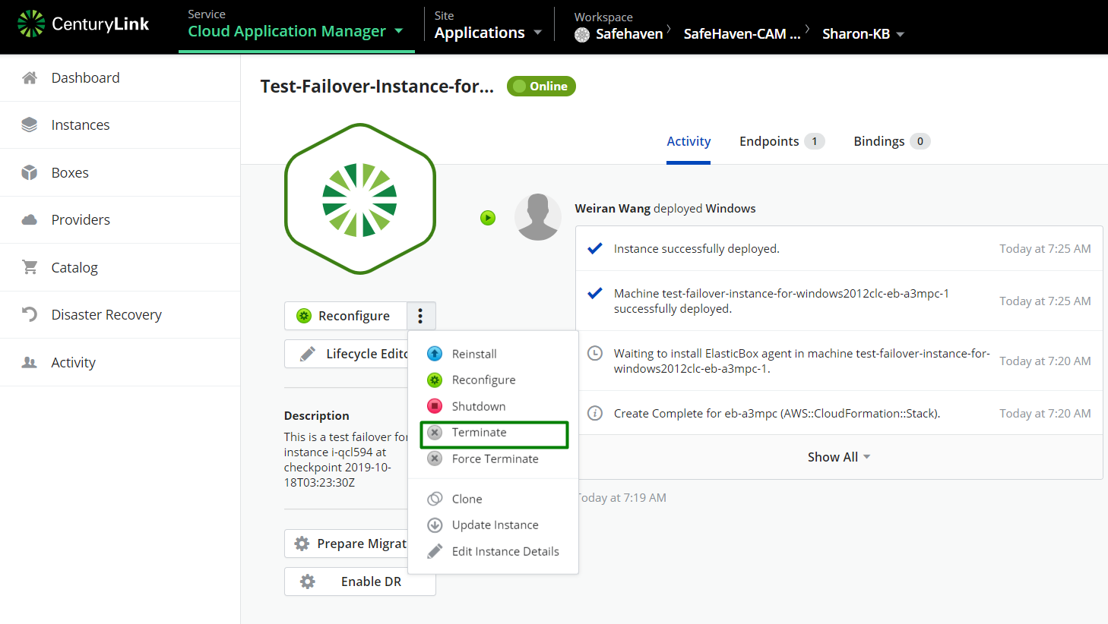Click the Safehaven workspace breadcrumb

(x=629, y=34)
